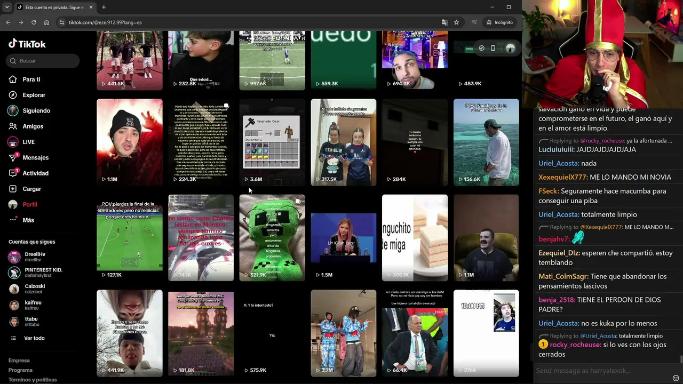
Task: Open the ocean video with 156.6K views
Action: pyautogui.click(x=486, y=142)
